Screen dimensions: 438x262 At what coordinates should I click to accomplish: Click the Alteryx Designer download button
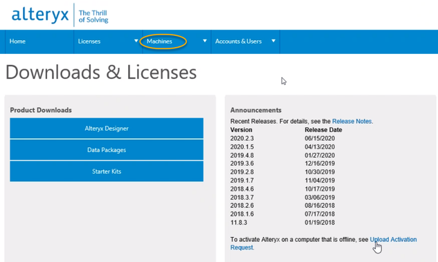[107, 129]
